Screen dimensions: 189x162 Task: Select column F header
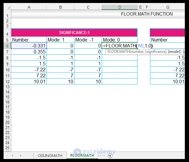coord(147,7)
